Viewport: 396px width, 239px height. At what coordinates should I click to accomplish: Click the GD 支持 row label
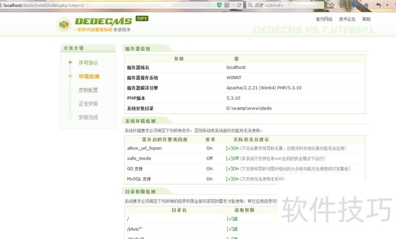pyautogui.click(x=135, y=169)
